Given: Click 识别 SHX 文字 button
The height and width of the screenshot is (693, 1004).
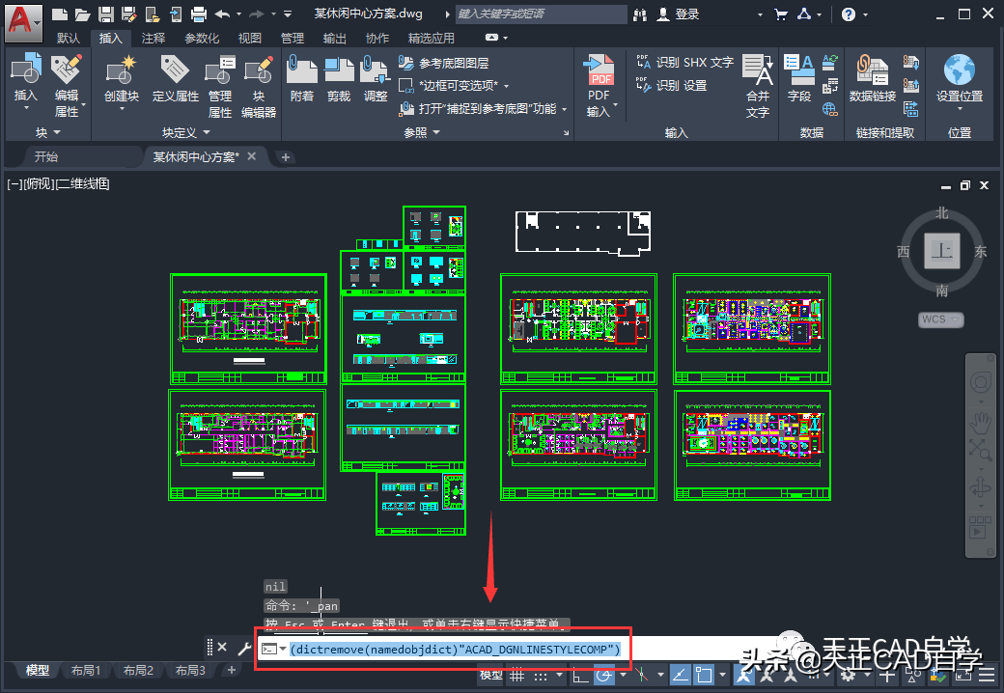Looking at the screenshot, I should click(685, 62).
